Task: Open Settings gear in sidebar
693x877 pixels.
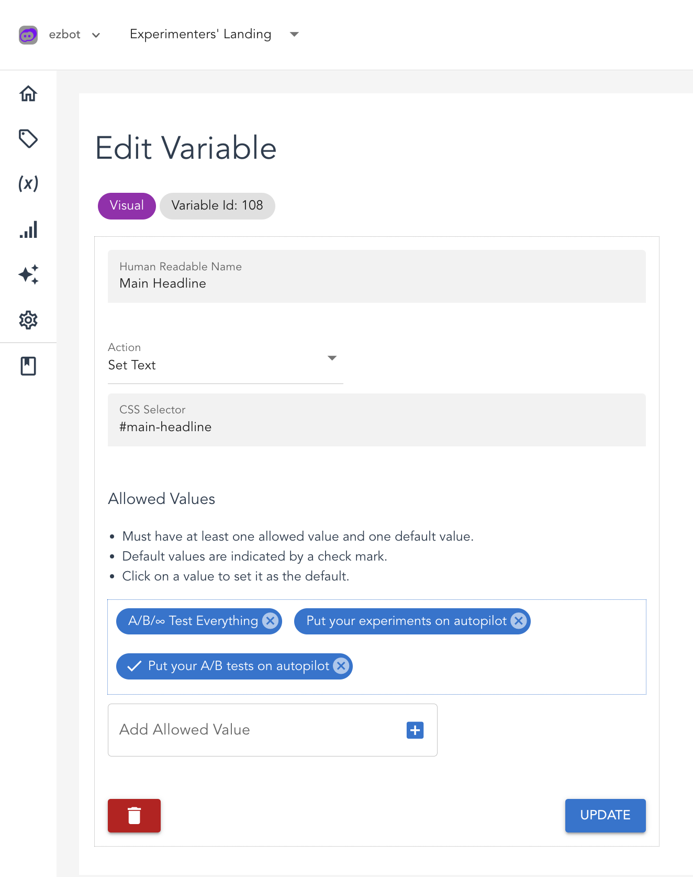Action: pyautogui.click(x=28, y=320)
